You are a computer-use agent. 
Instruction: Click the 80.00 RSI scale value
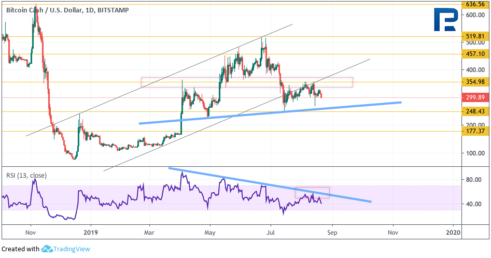473,179
